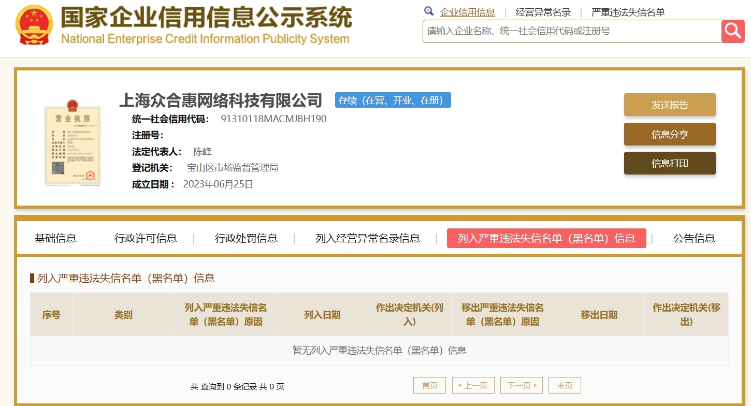Click the small blue magnifier icon
The width and height of the screenshot is (751, 406).
click(x=429, y=11)
